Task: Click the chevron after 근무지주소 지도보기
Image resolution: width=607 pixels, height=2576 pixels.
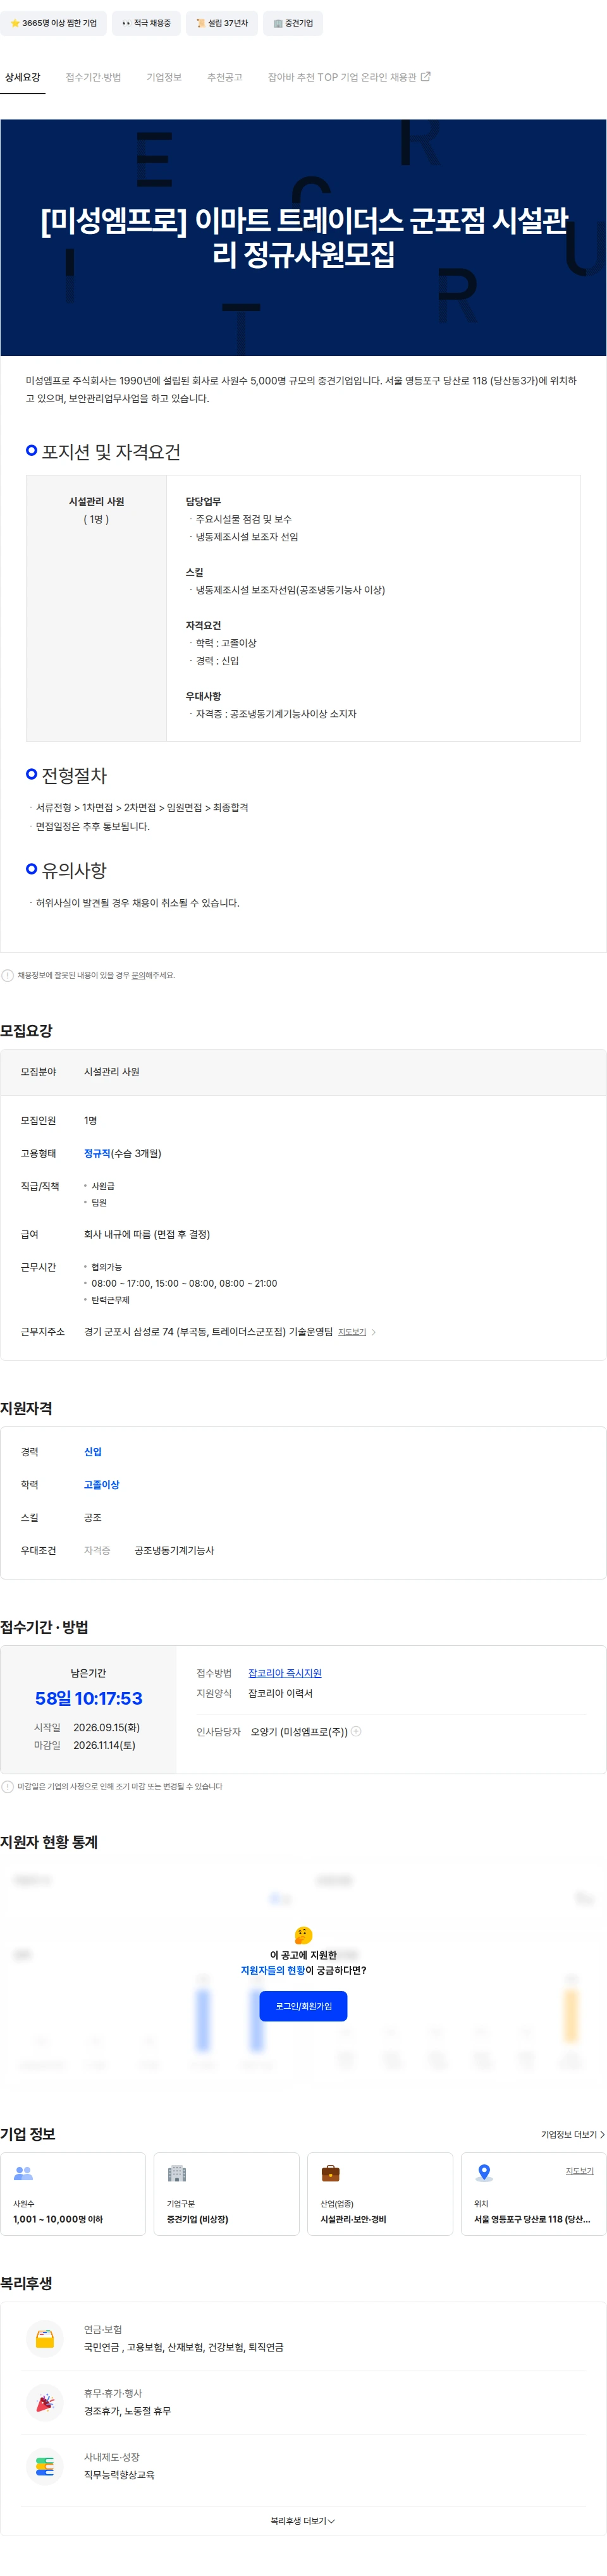Action: pos(374,1332)
